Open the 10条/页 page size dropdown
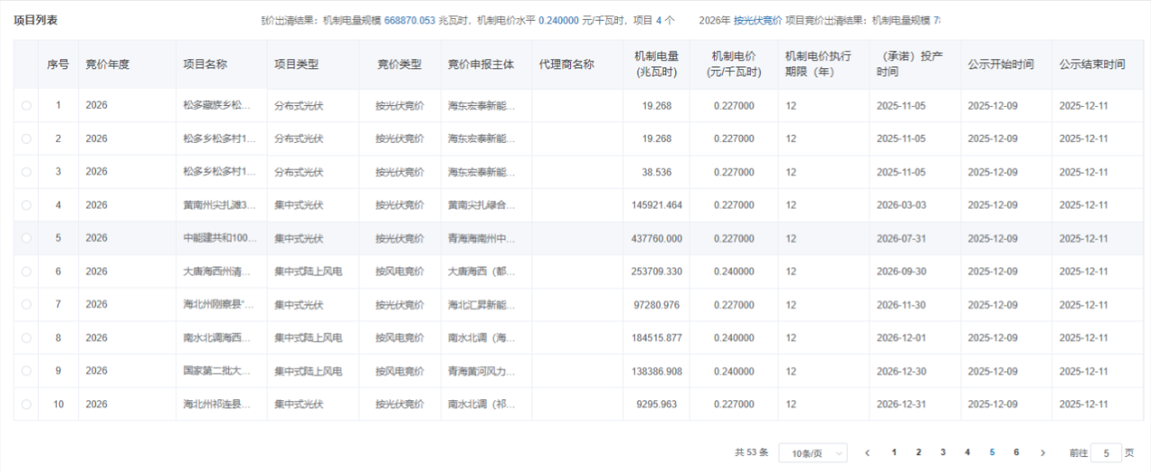The height and width of the screenshot is (473, 1151). [812, 453]
